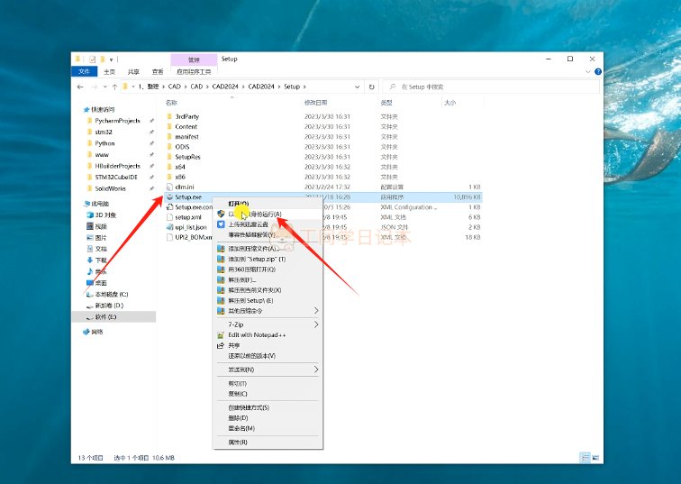
Task: Click the Edit with Notepad++ icon
Action: (222, 334)
